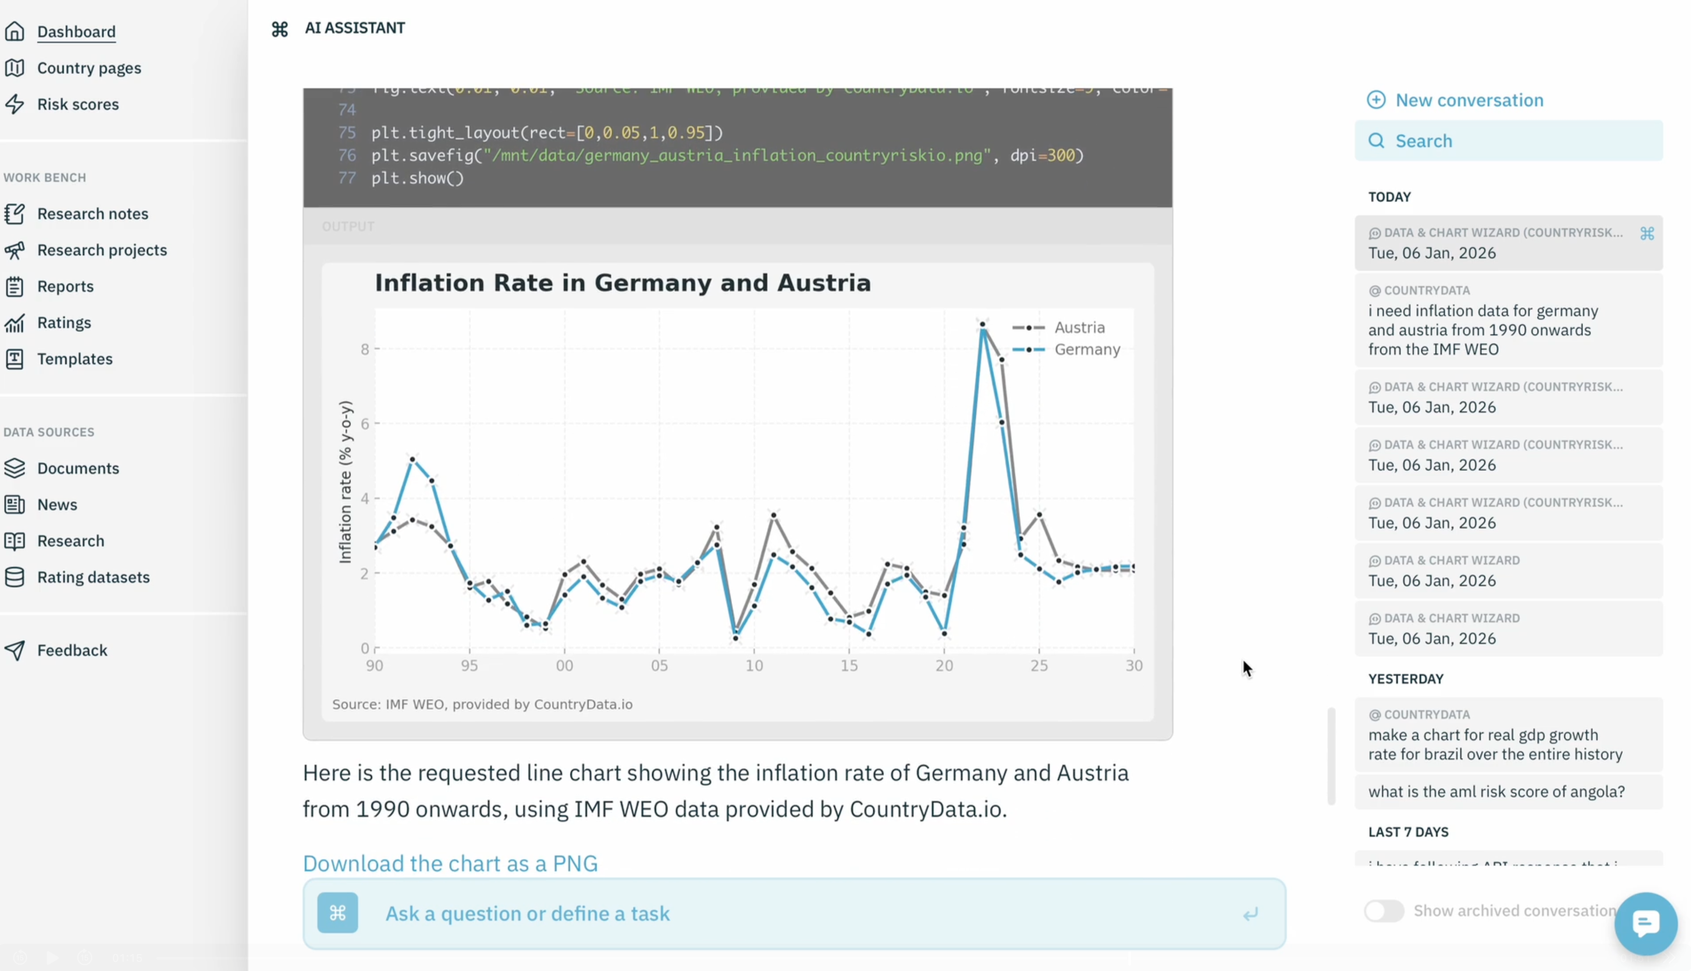
Task: Click the New conversation plus icon
Action: click(x=1375, y=100)
